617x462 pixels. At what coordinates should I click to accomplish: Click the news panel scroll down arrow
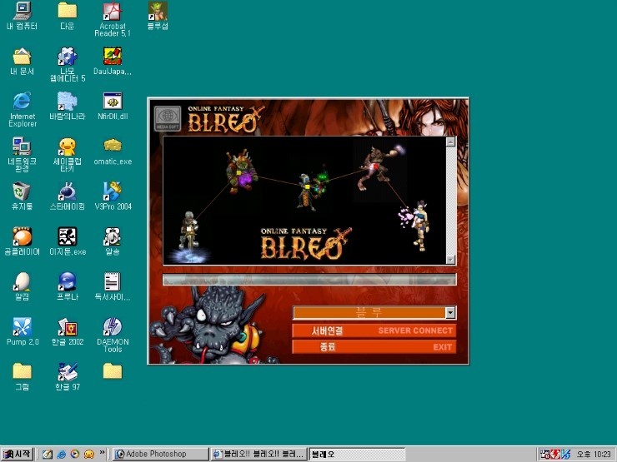450,260
